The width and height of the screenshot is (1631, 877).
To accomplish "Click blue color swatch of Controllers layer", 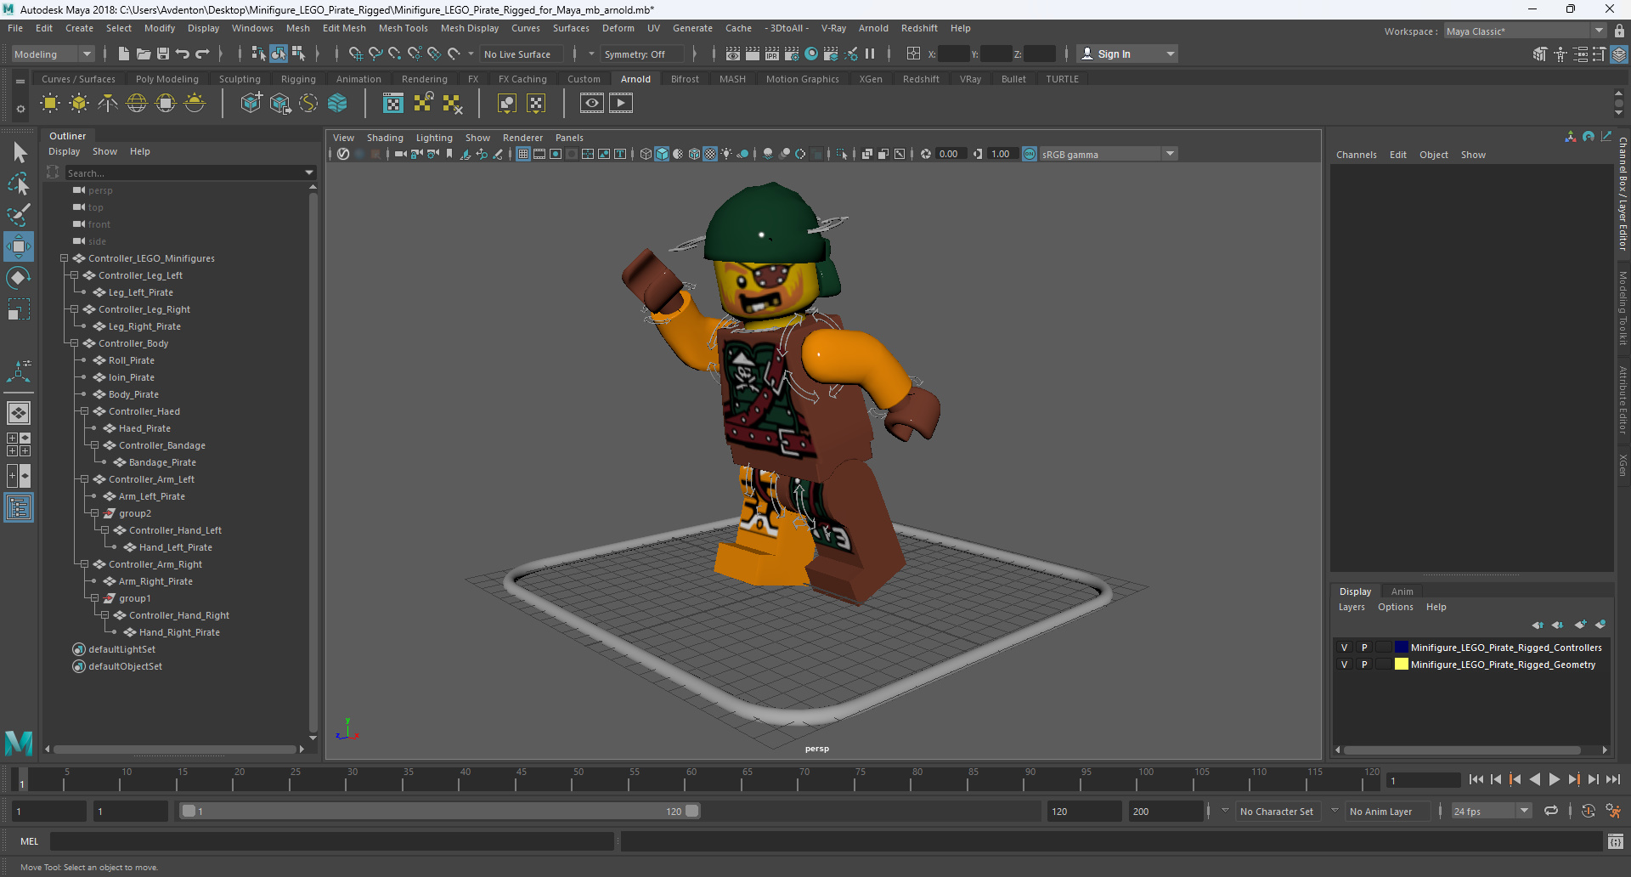I will (x=1402, y=648).
